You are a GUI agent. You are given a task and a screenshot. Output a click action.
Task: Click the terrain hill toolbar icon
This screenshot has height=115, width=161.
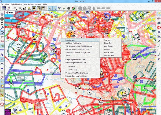[x=25, y=8]
